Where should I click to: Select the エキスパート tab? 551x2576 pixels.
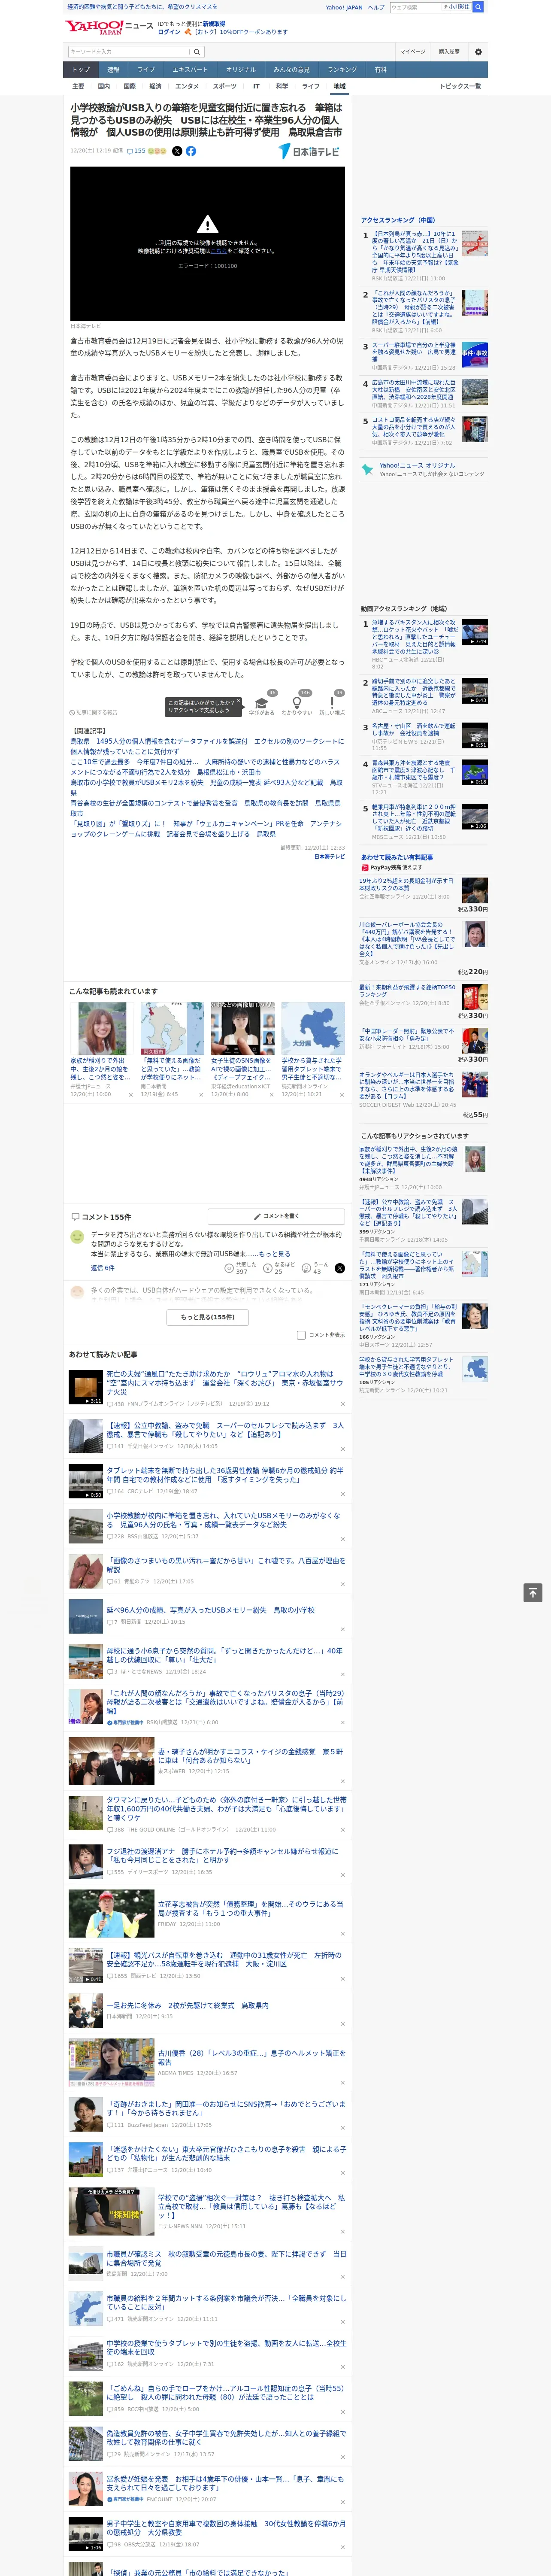tap(190, 69)
